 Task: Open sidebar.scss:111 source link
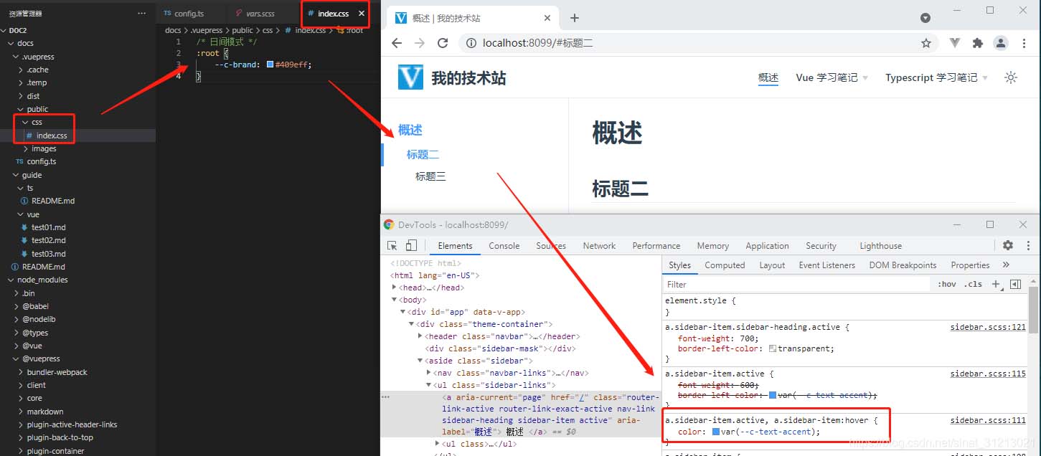tap(988, 420)
